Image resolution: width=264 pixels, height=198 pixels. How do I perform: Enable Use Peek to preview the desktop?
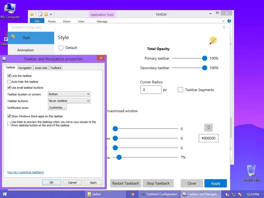[9, 123]
